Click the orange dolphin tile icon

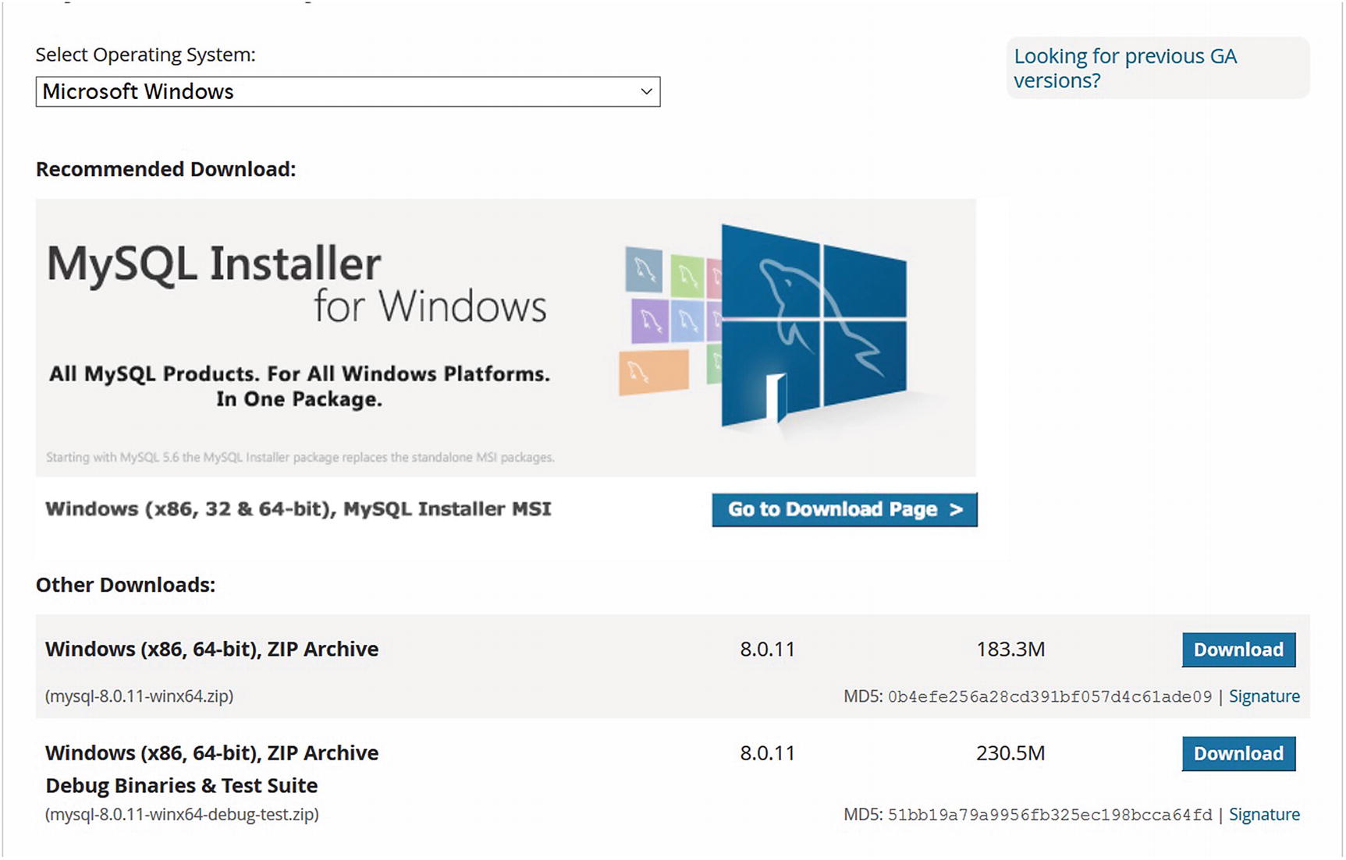pyautogui.click(x=654, y=373)
